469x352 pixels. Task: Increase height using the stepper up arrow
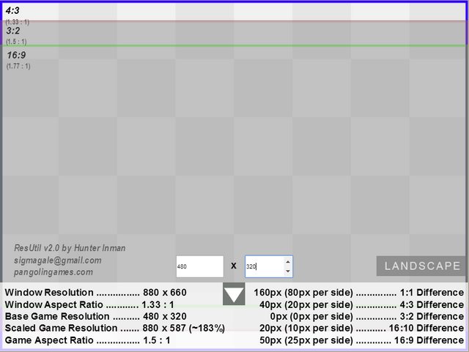pos(287,261)
